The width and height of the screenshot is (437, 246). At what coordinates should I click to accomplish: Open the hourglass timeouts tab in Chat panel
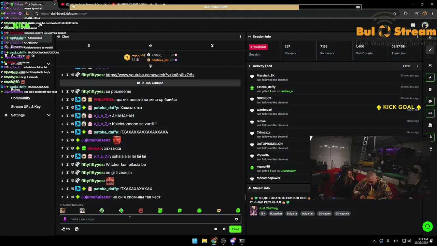(212, 45)
